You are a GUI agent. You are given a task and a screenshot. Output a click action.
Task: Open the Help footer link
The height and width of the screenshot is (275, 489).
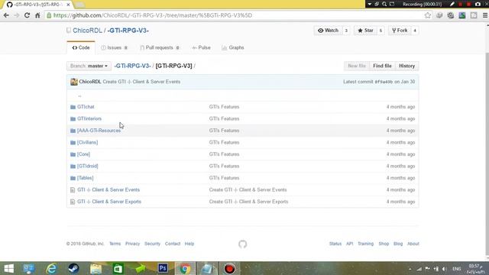pyautogui.click(x=189, y=244)
